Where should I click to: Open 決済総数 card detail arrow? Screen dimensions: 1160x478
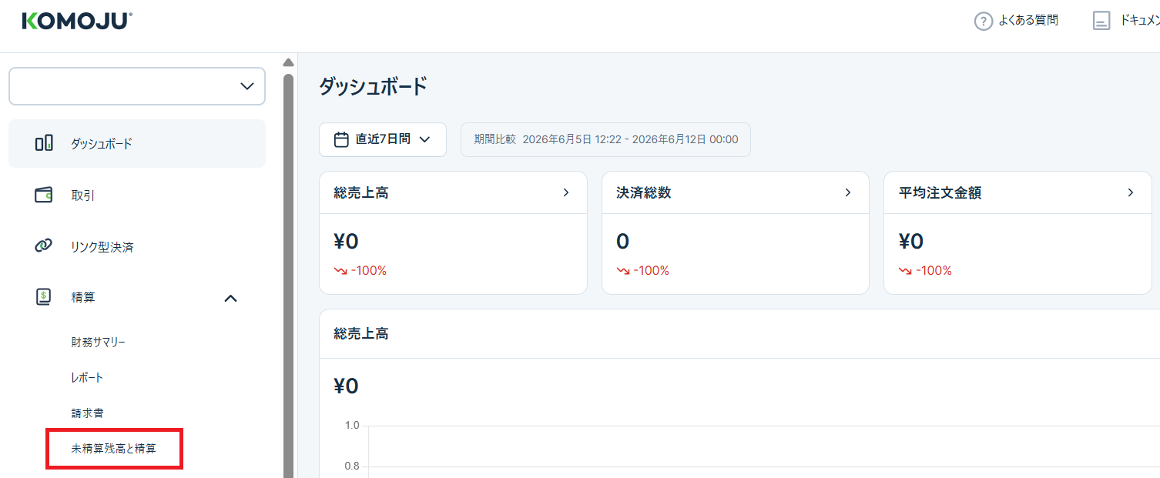848,192
